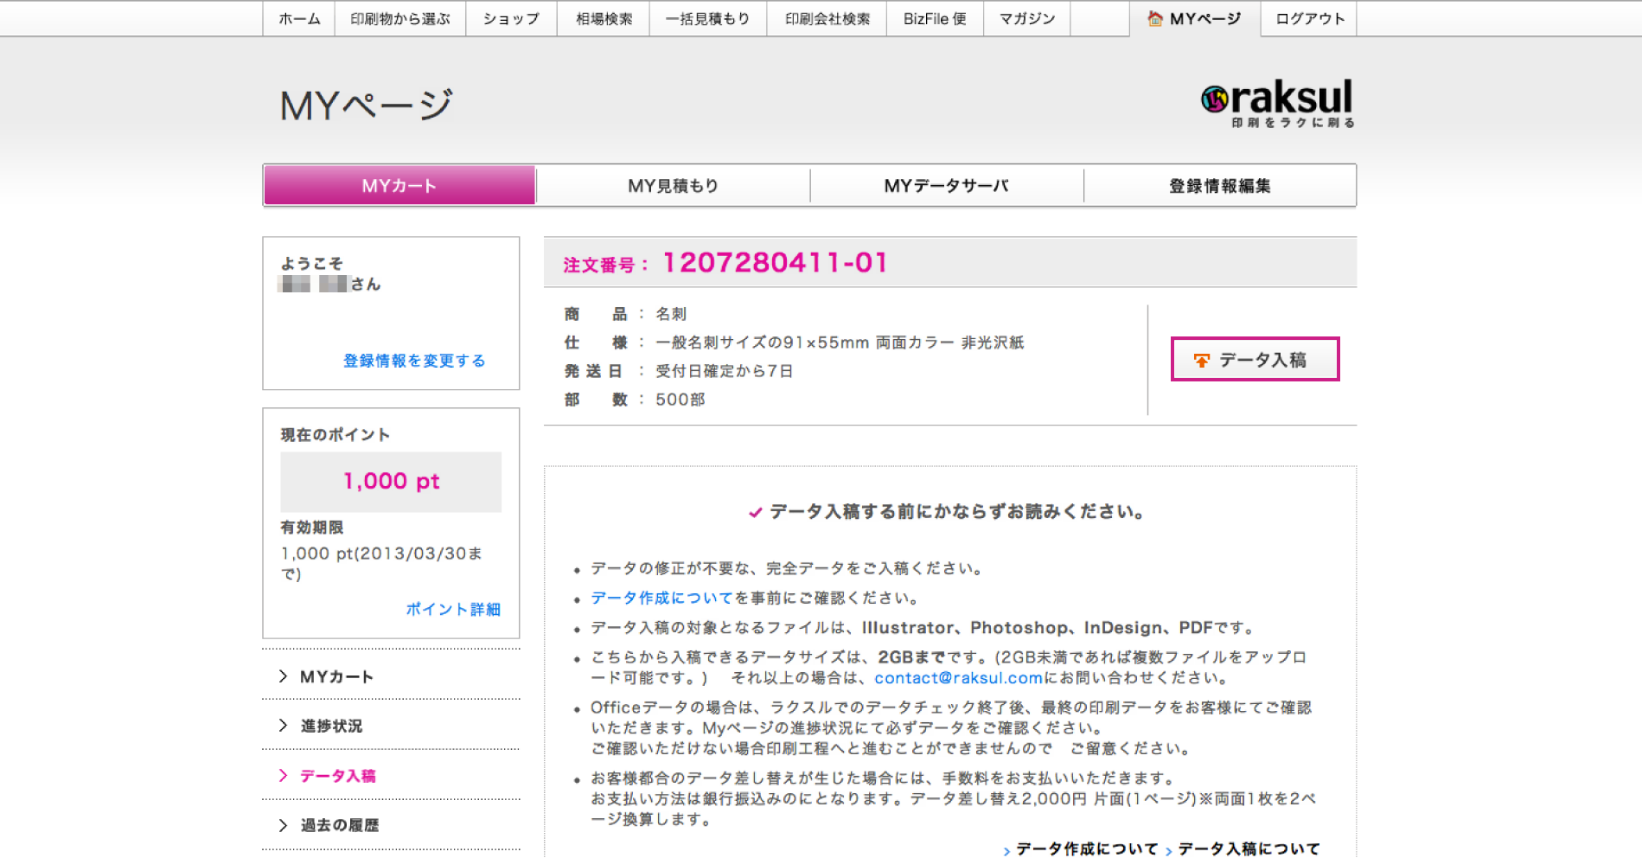Screen dimensions: 1642x858
Task: Open the blue データ作成について inline link
Action: [661, 598]
